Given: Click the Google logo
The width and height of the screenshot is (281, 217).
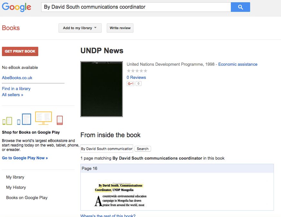Looking at the screenshot, I should tap(16, 7).
